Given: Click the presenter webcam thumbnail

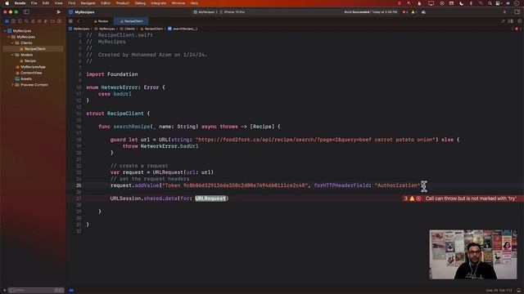Looking at the screenshot, I should tap(473, 254).
